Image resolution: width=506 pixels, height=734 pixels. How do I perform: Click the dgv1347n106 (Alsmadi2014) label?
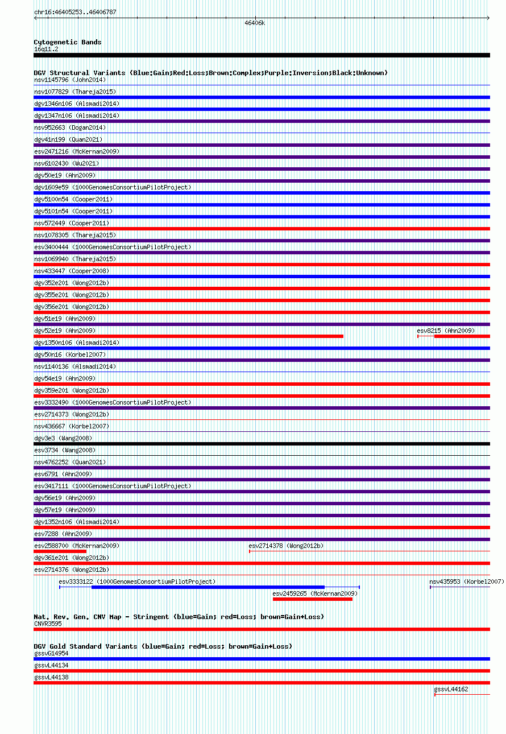(x=77, y=116)
